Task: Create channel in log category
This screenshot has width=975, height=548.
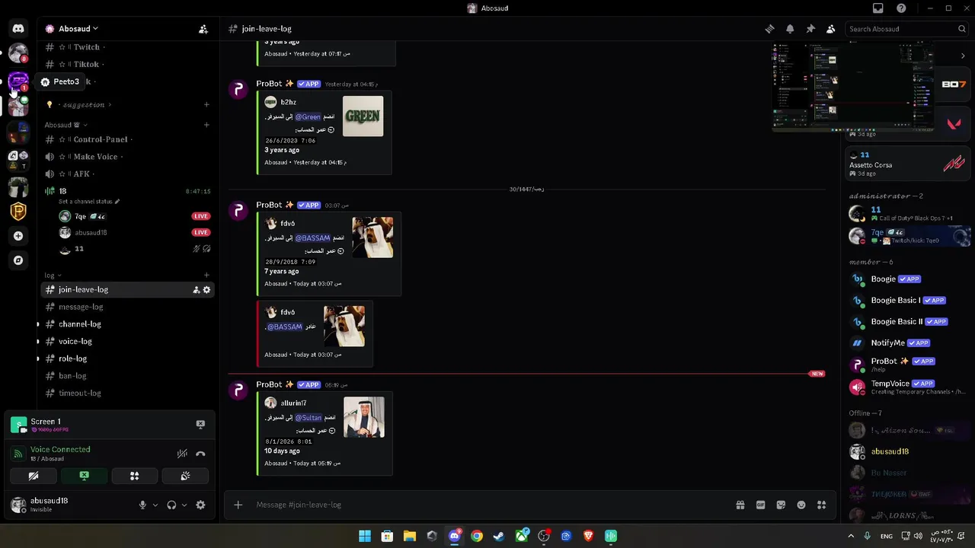Action: 206,276
